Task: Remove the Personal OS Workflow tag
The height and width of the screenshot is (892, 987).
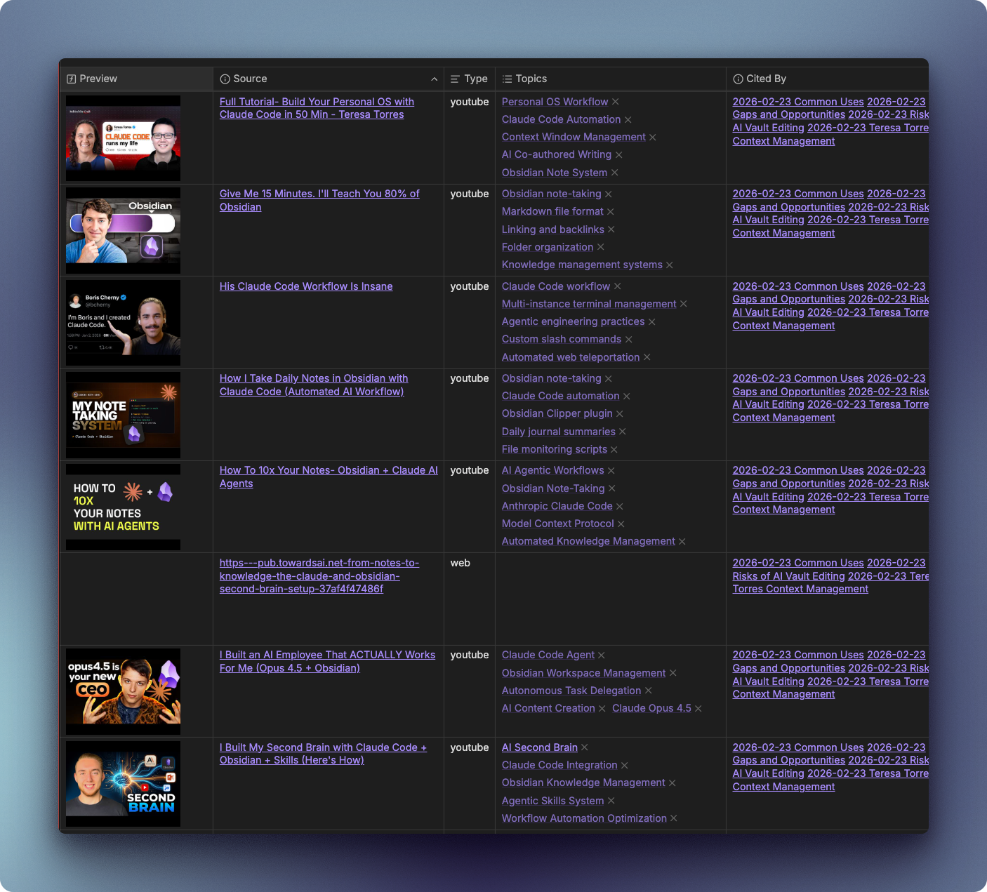Action: (616, 102)
